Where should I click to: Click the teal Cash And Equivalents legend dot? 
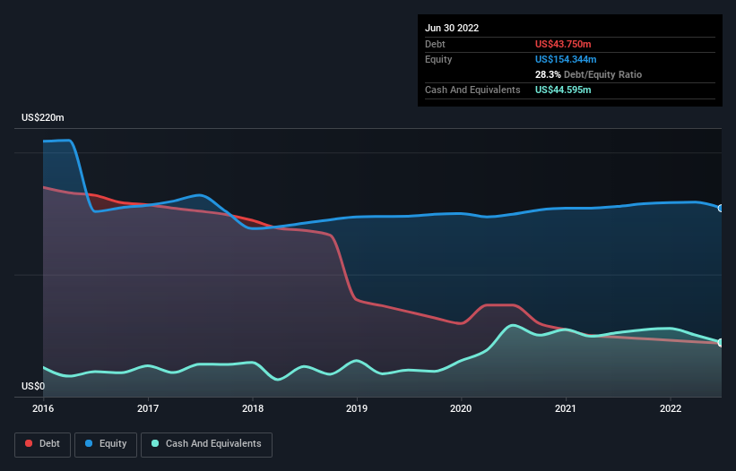coord(155,443)
